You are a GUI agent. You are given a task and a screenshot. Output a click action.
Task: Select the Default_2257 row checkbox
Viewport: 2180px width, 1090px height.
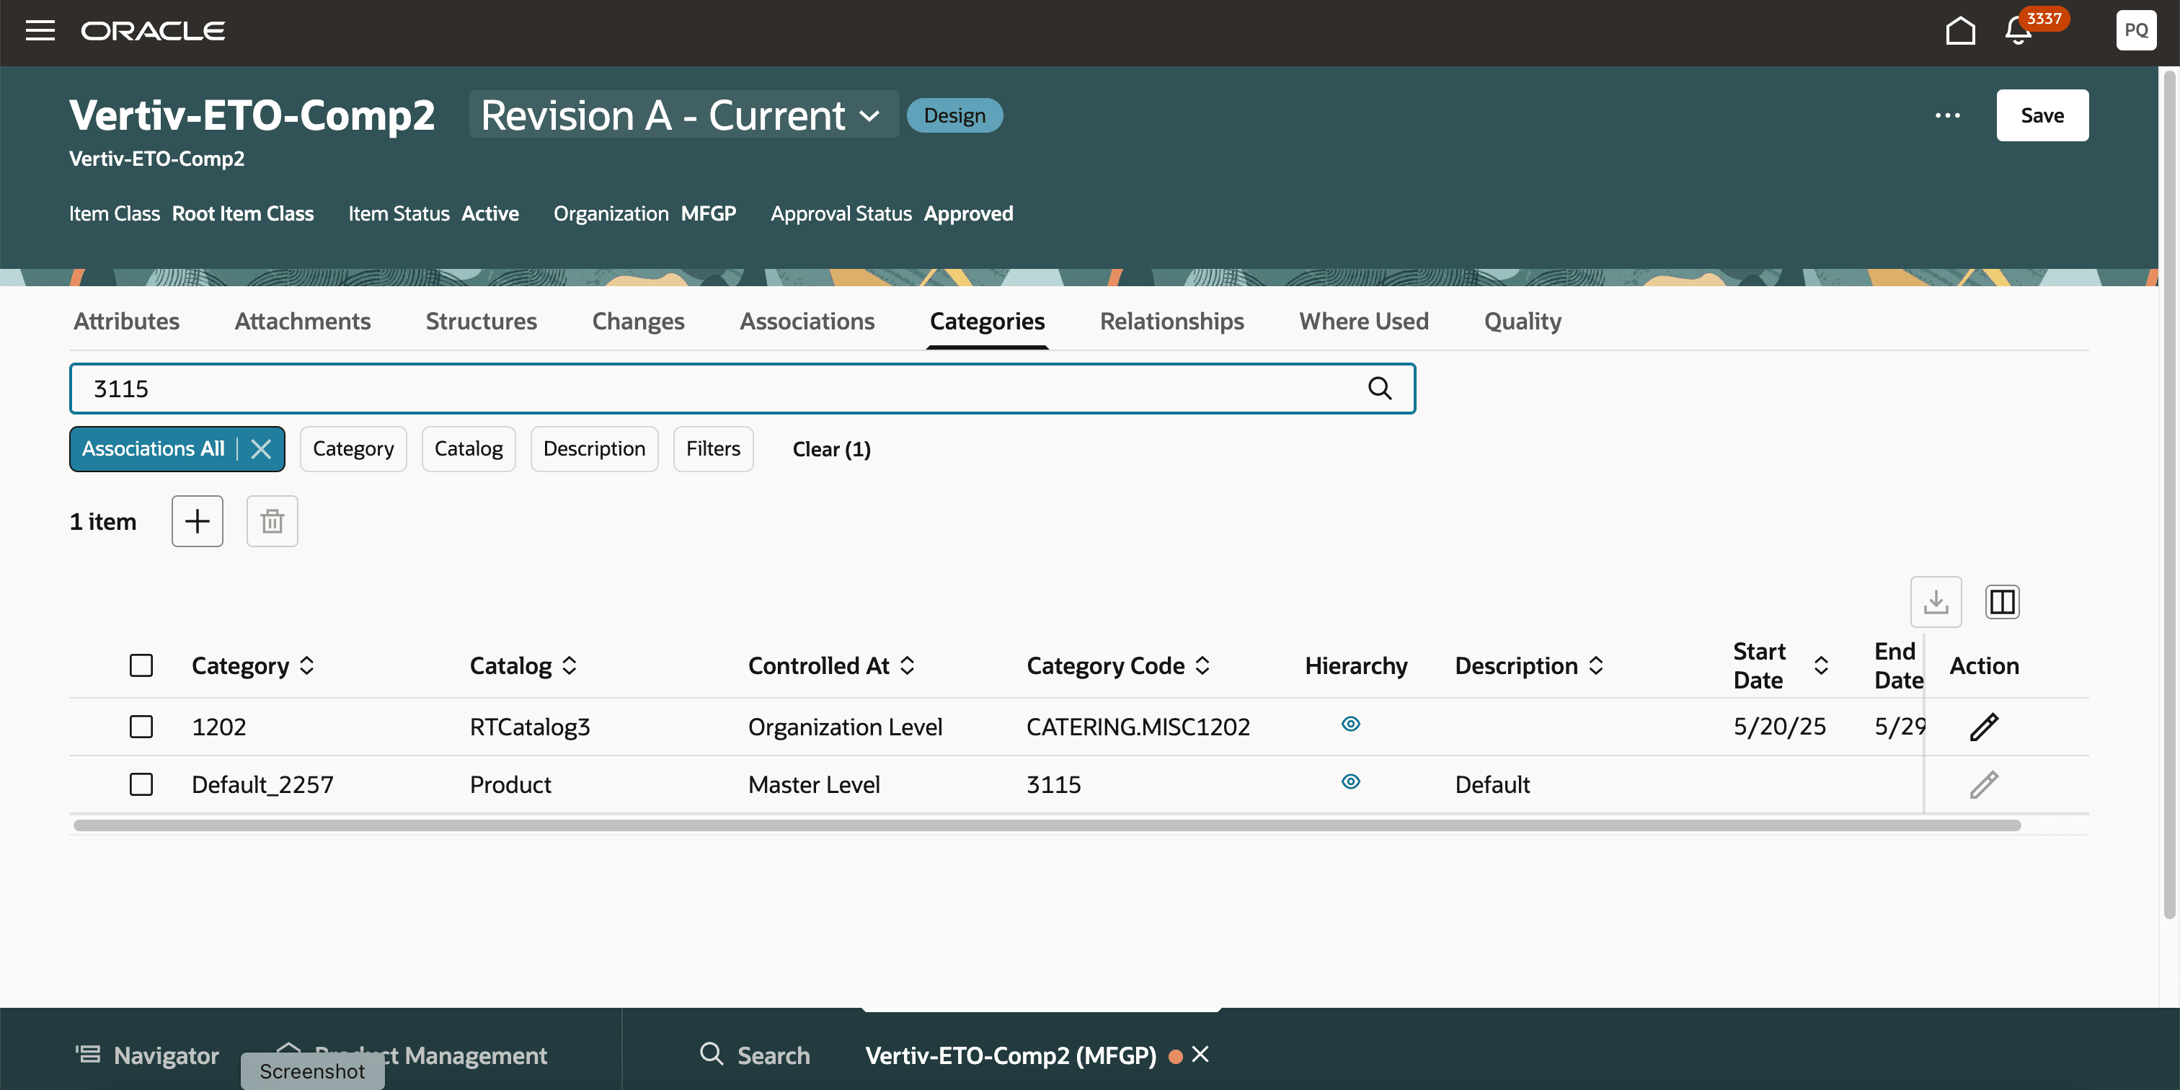pyautogui.click(x=141, y=784)
